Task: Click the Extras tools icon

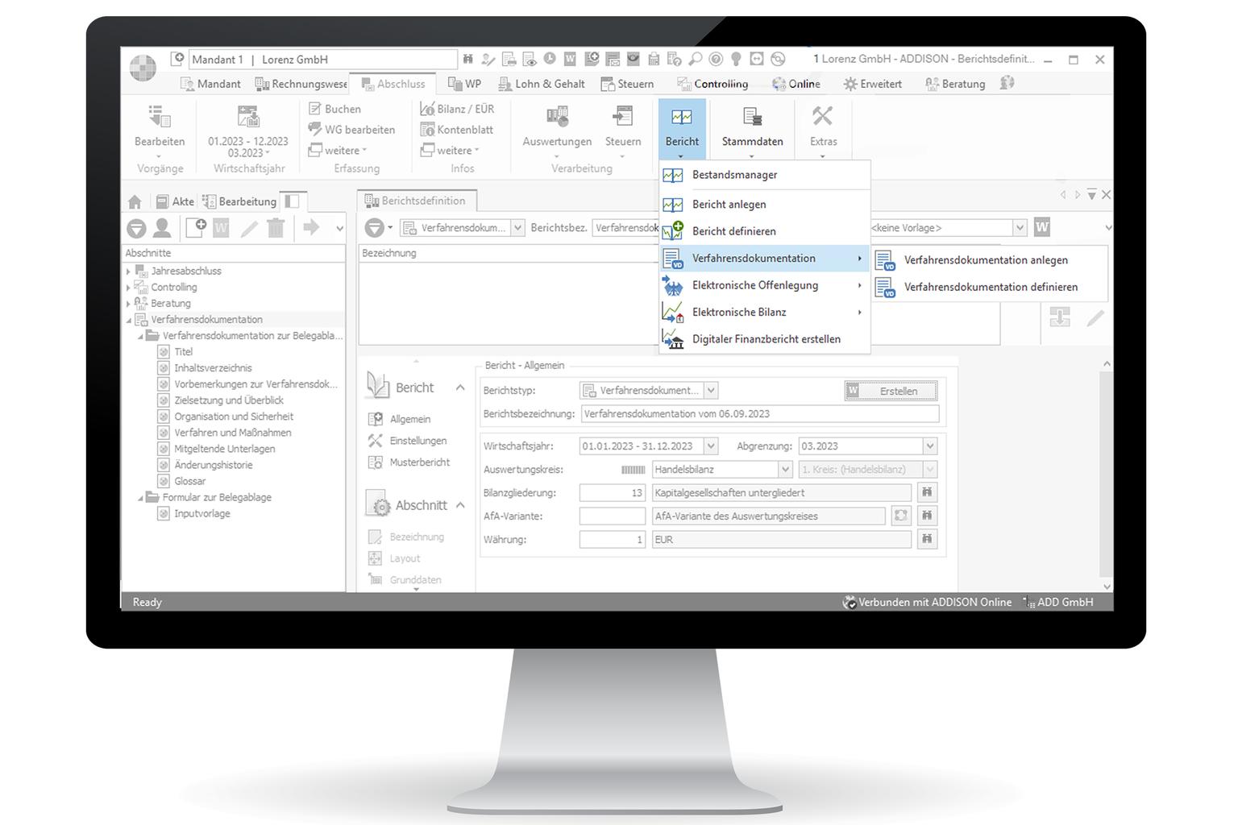Action: (x=822, y=118)
